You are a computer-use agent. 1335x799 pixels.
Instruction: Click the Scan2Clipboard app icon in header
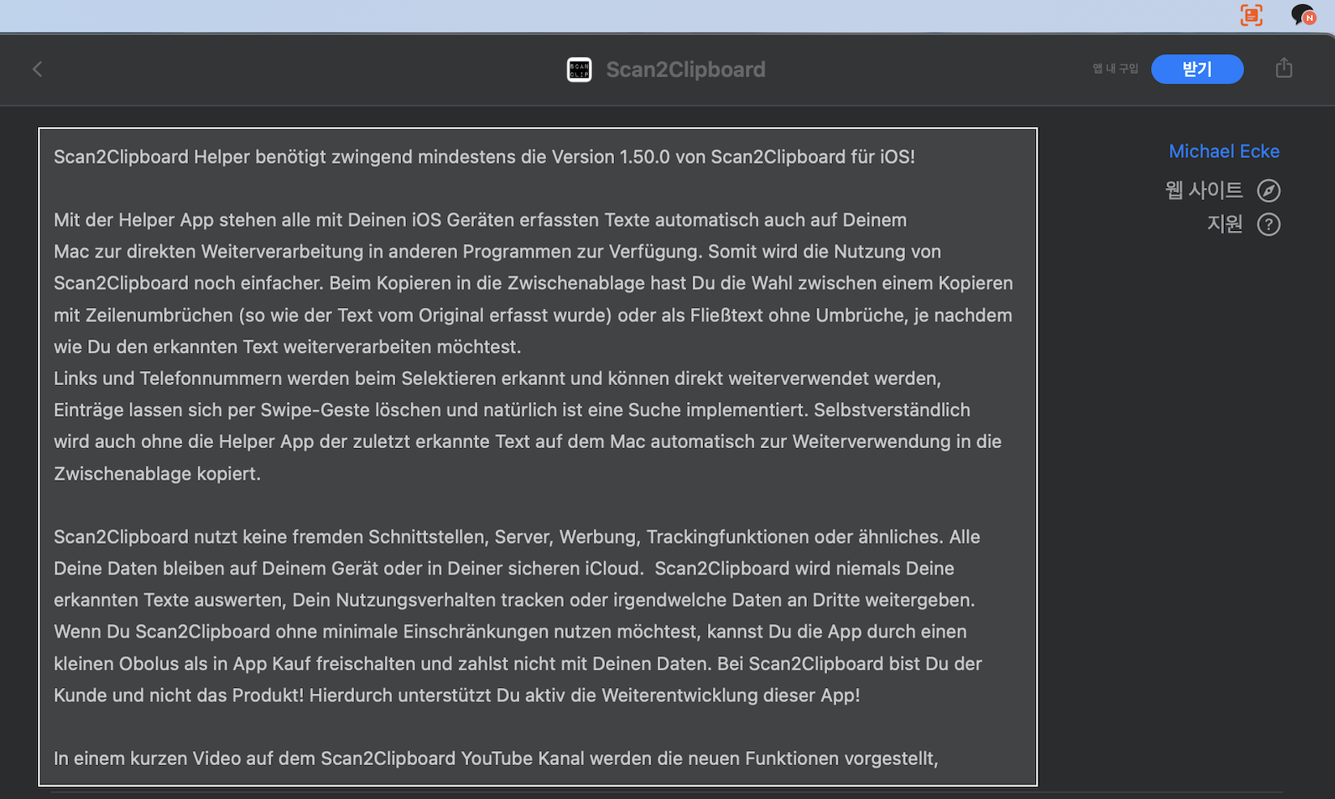pos(579,70)
